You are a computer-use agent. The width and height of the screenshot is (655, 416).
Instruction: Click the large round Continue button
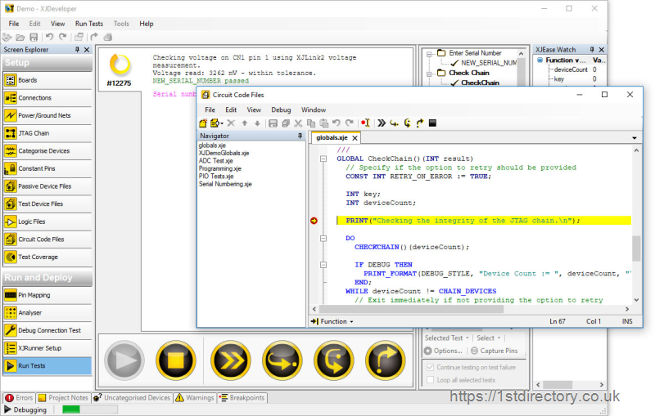[x=231, y=360]
